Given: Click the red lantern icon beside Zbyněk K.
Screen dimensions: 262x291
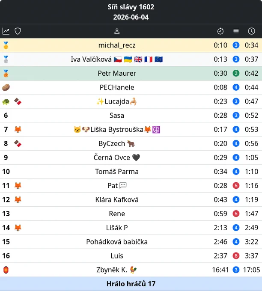Looking at the screenshot, I should click(x=6, y=270).
